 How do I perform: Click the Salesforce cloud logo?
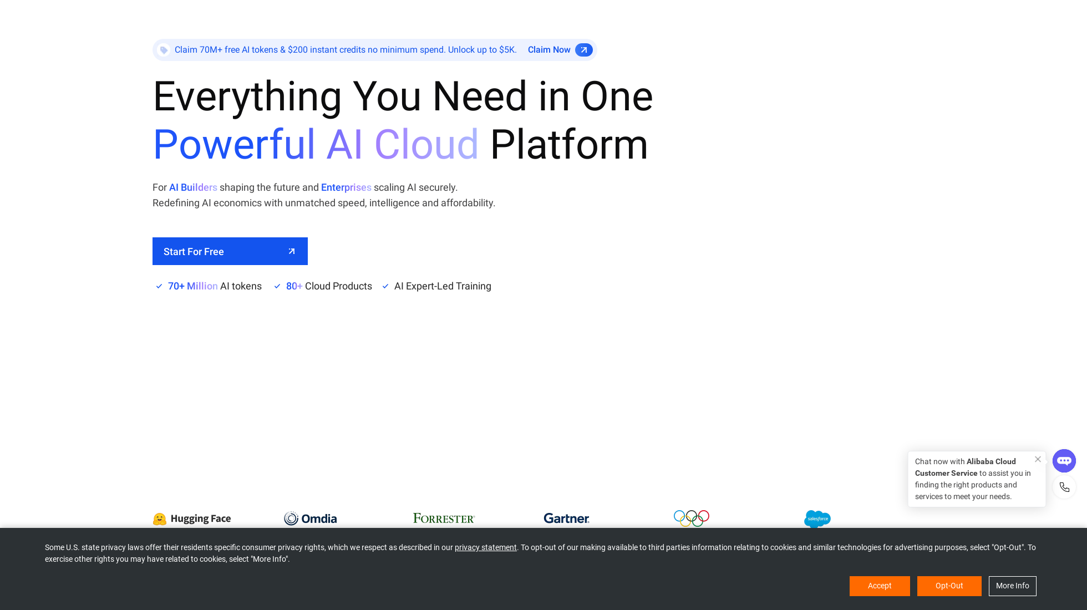coord(817,520)
